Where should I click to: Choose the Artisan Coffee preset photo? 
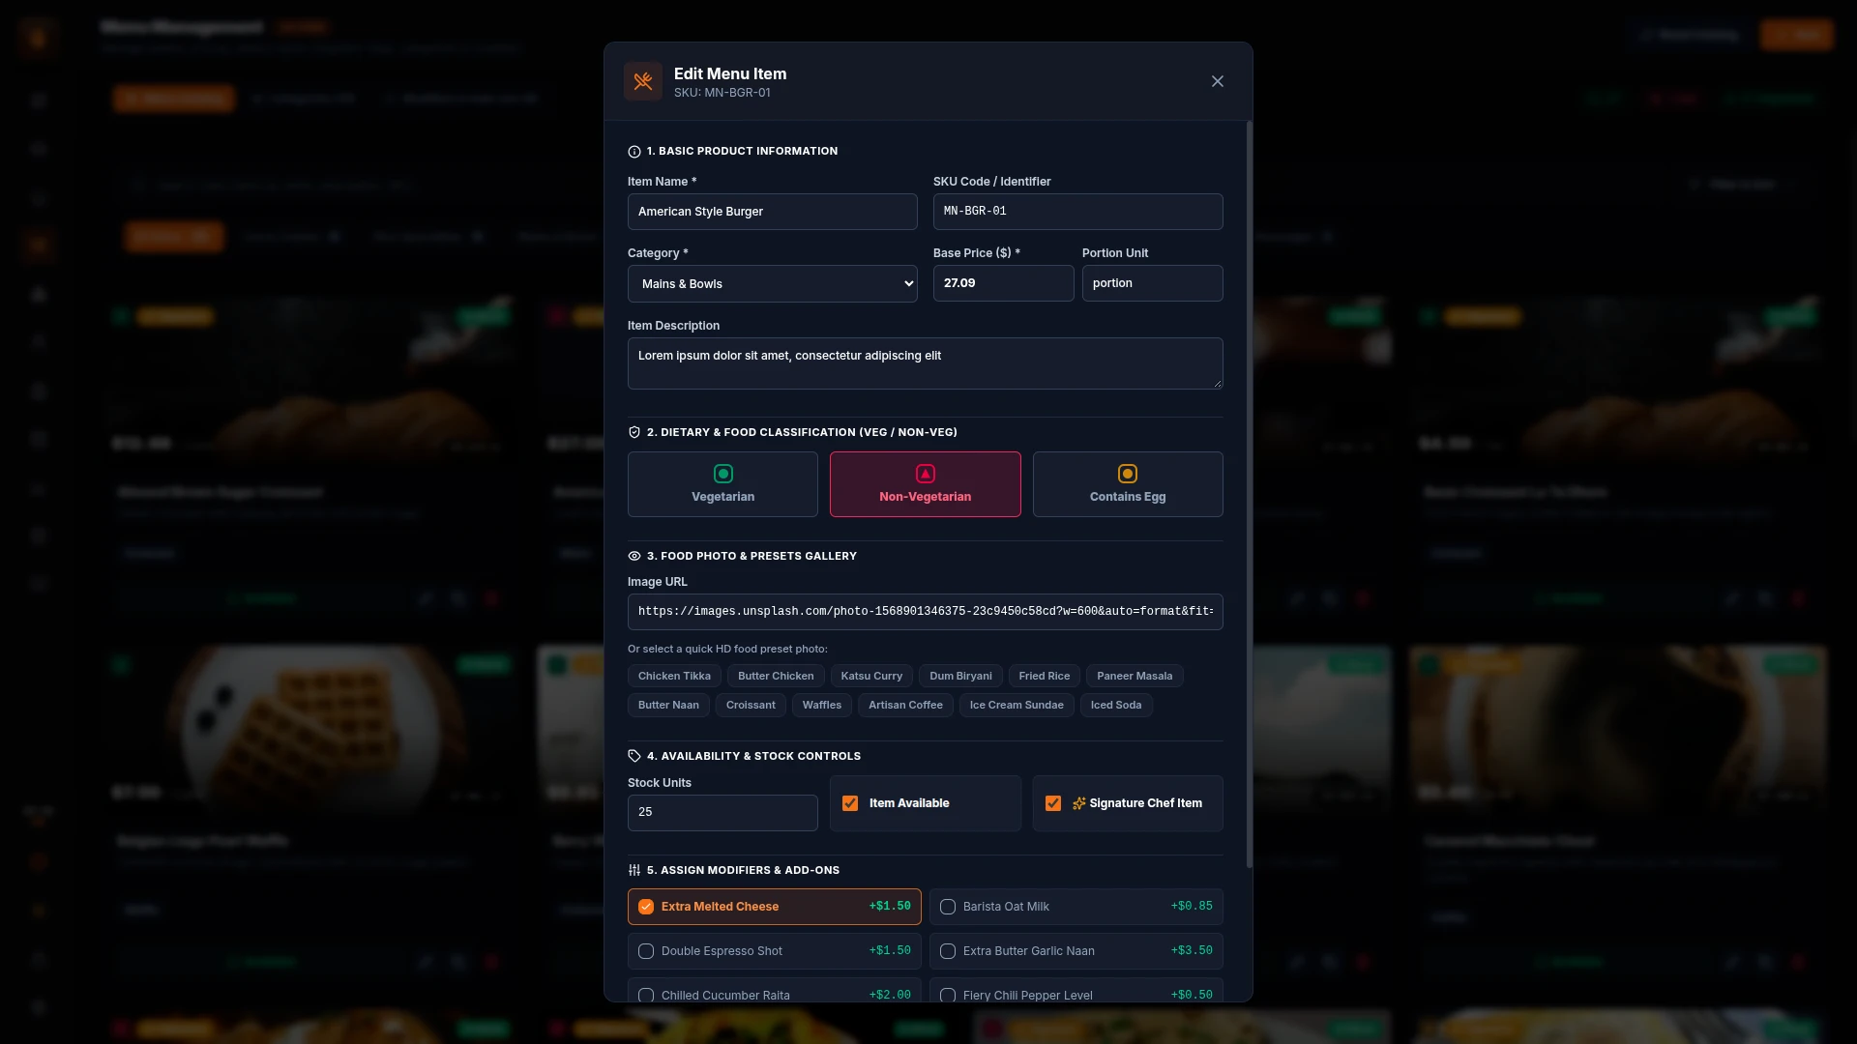905,705
